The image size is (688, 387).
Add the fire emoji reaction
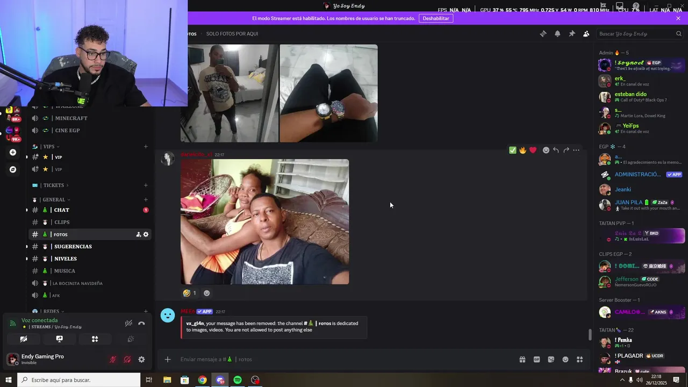[x=522, y=150]
